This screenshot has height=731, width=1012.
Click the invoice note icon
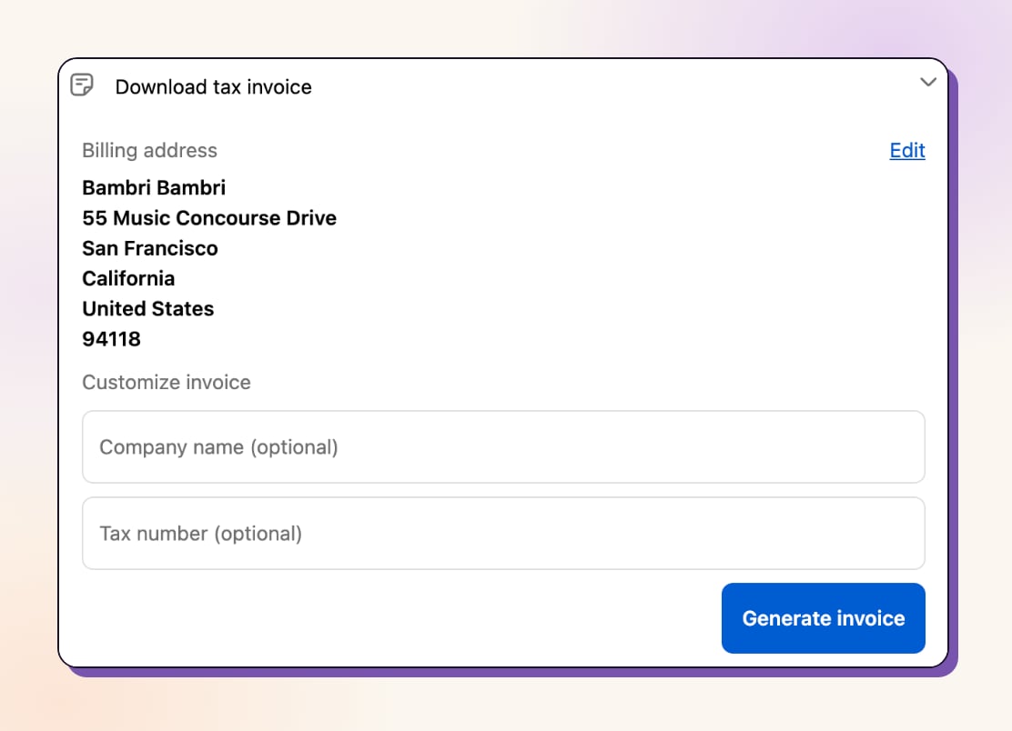[x=82, y=85]
